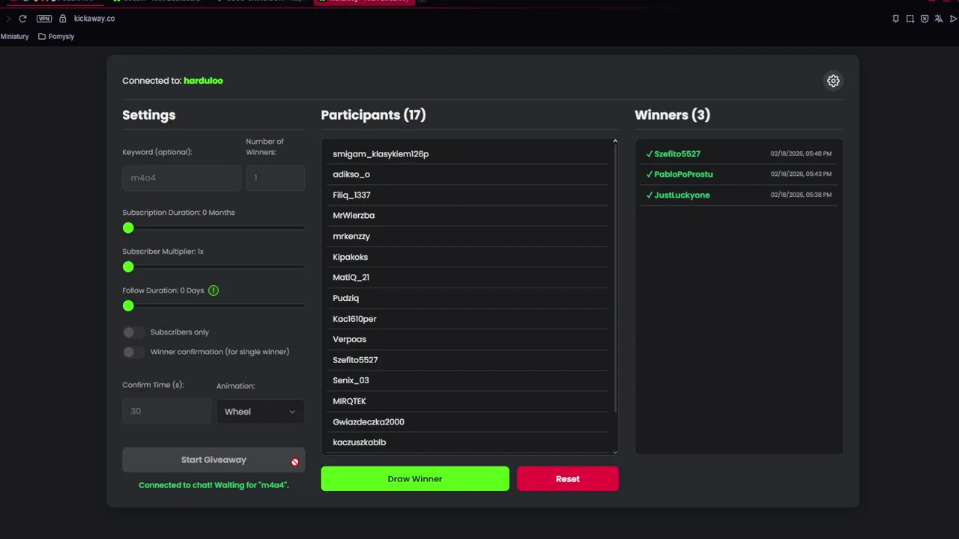Screen dimensions: 959x539
Task: Click the pin icon in browser toolbar
Action: click(895, 19)
